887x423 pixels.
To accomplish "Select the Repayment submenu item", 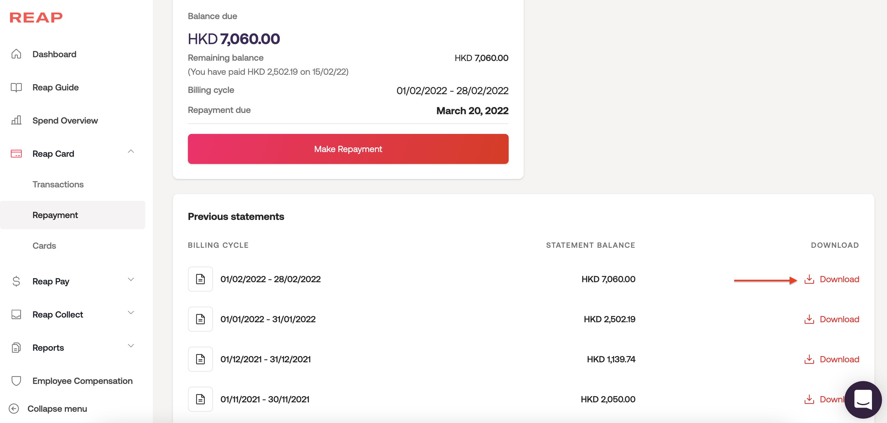I will pos(55,215).
